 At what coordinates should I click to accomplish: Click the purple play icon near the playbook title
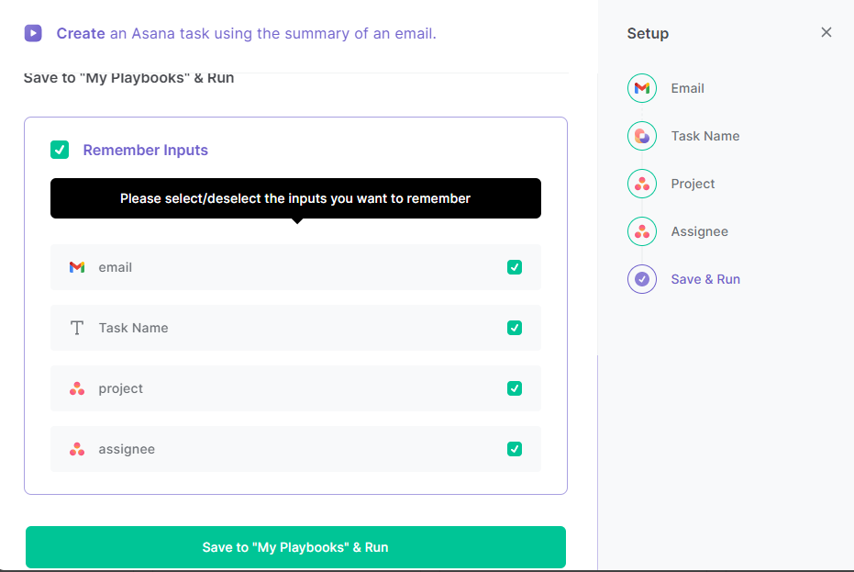pyautogui.click(x=32, y=33)
